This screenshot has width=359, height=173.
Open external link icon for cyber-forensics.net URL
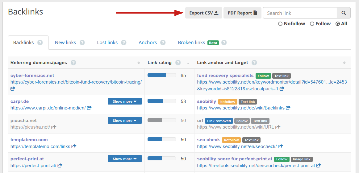pyautogui.click(x=13, y=88)
